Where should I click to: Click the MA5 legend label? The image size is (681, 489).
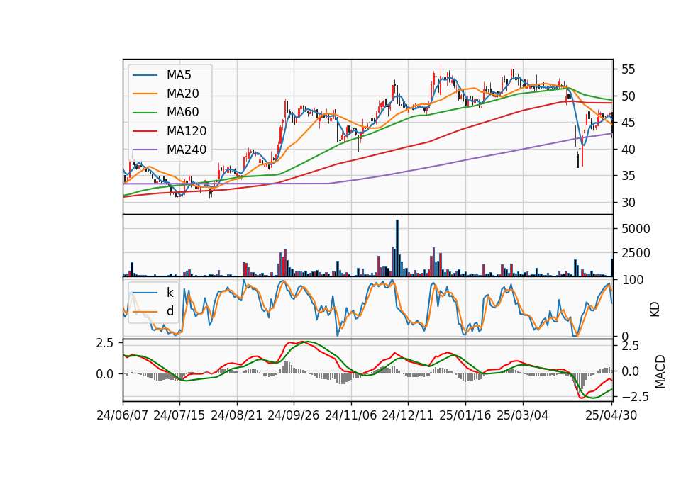[179, 75]
